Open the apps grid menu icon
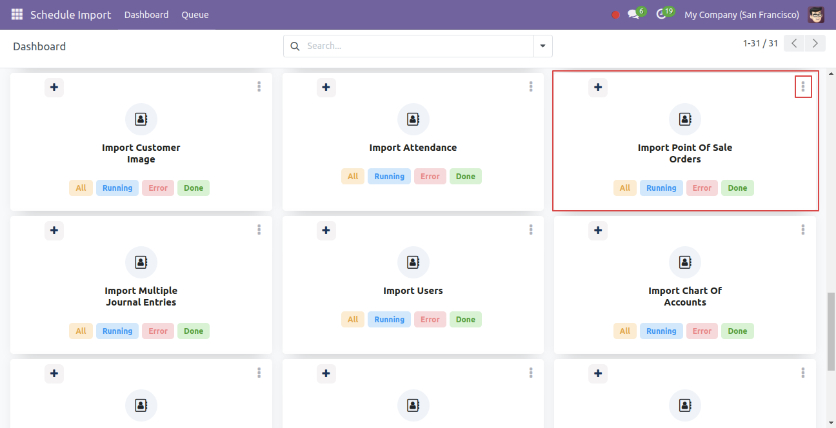The height and width of the screenshot is (428, 836). [17, 14]
